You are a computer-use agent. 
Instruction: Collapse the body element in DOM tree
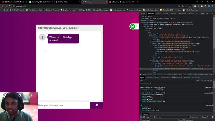click(141, 22)
